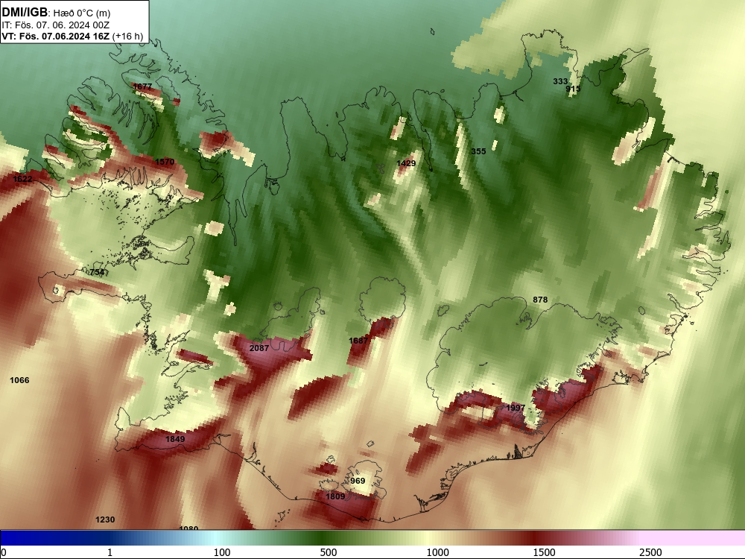Image resolution: width=745 pixels, height=559 pixels.
Task: Click the 1570 height value
Action: click(165, 162)
